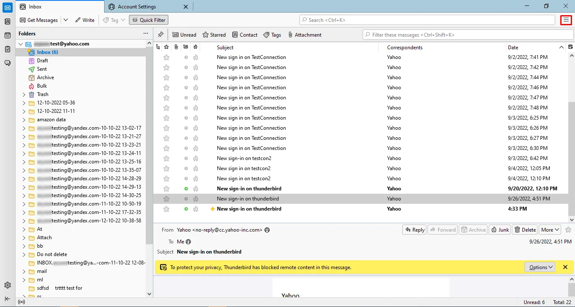Click the pin icon to keep filters applied
Viewport: 575px width, 307px height.
(160, 35)
